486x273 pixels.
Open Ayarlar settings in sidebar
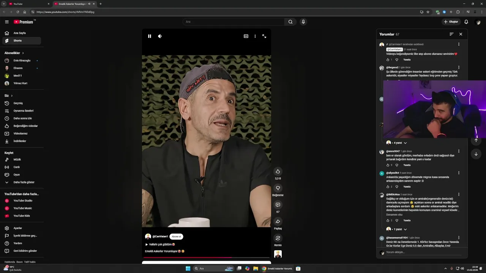[21, 228]
